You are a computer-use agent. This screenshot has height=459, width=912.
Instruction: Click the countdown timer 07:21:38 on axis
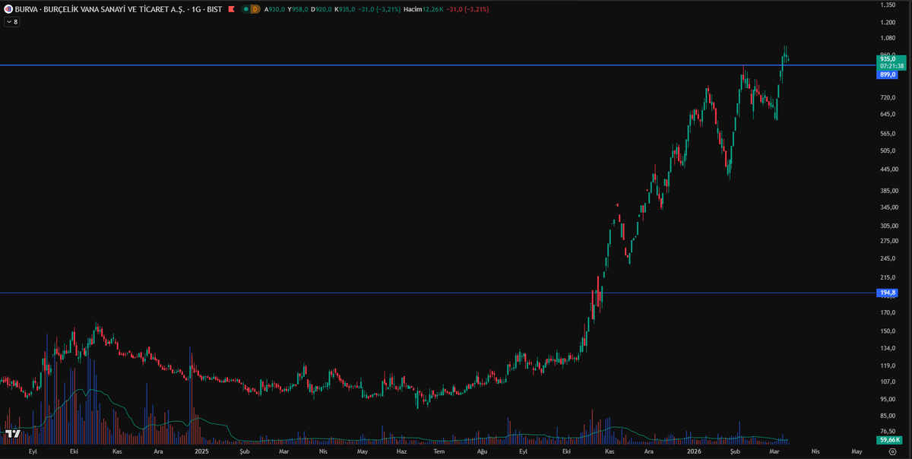pyautogui.click(x=891, y=66)
